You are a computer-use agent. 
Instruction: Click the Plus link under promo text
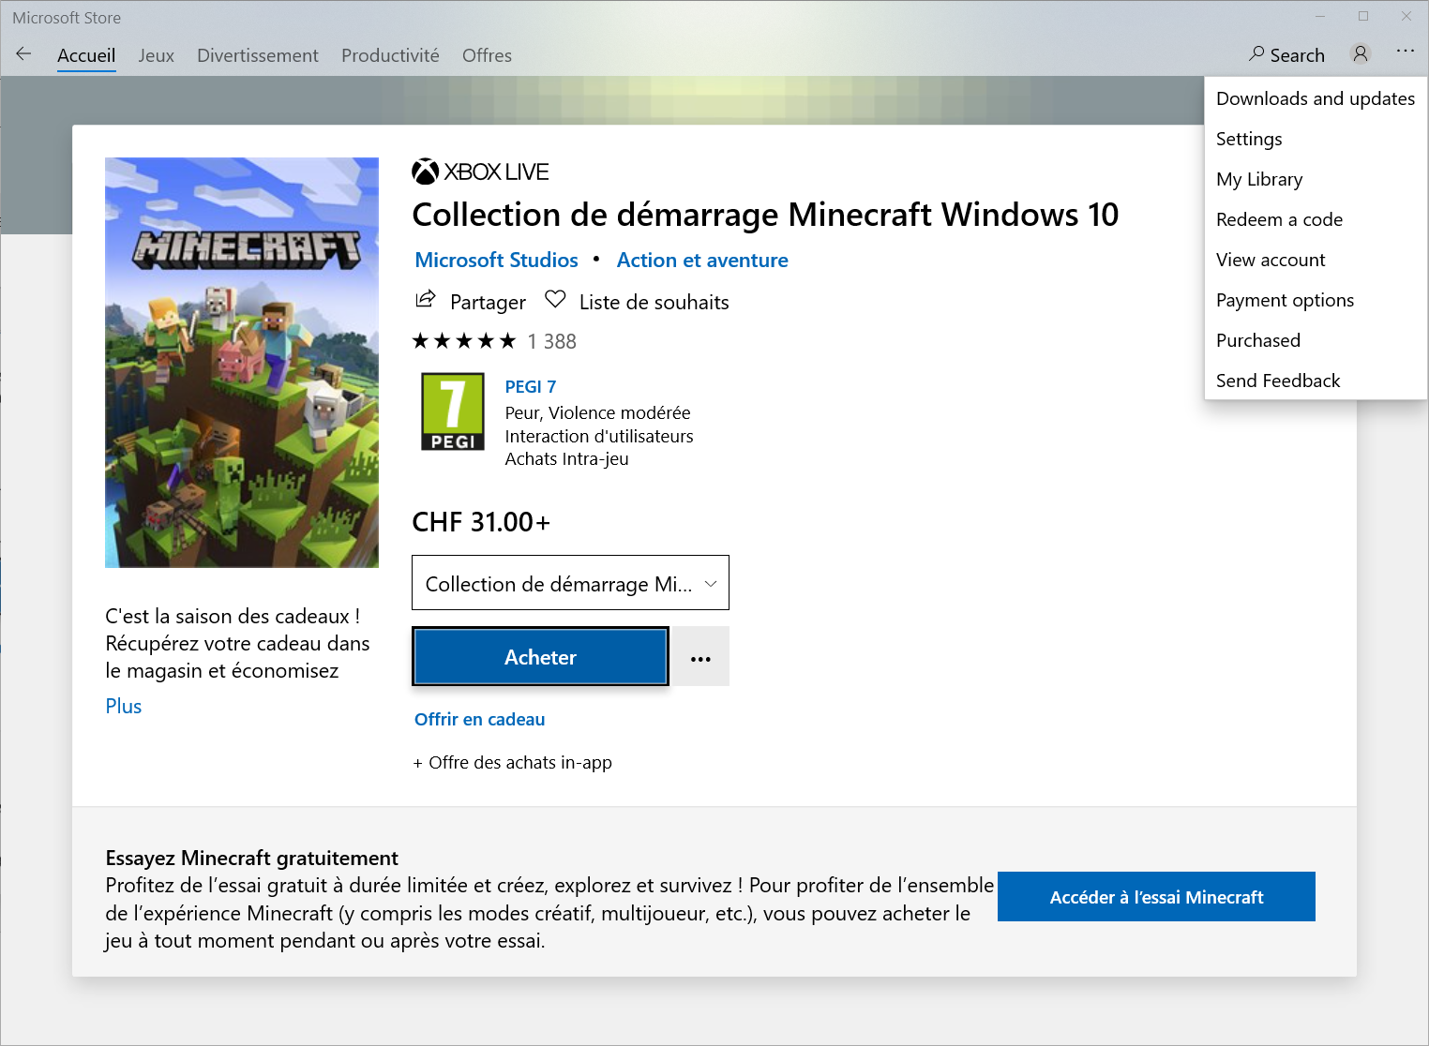tap(123, 706)
